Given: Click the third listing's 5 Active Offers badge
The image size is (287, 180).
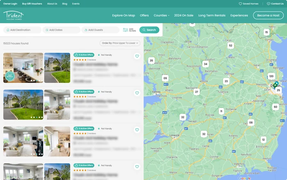Looking at the screenshot, I should click(84, 129).
